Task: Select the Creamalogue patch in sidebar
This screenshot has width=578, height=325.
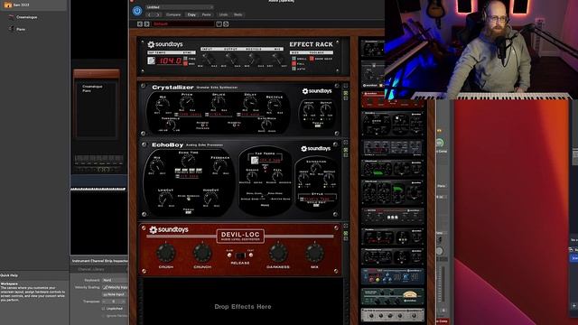Action: 26,17
